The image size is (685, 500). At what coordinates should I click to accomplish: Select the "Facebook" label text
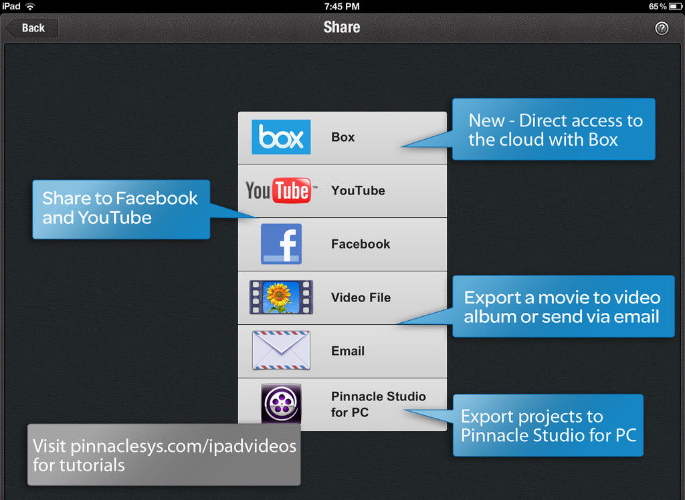click(361, 244)
